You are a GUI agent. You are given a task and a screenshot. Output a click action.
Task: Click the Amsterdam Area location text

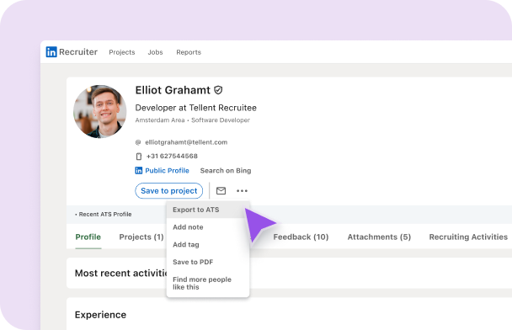[x=160, y=120]
